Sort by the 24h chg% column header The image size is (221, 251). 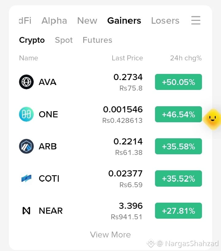186,58
